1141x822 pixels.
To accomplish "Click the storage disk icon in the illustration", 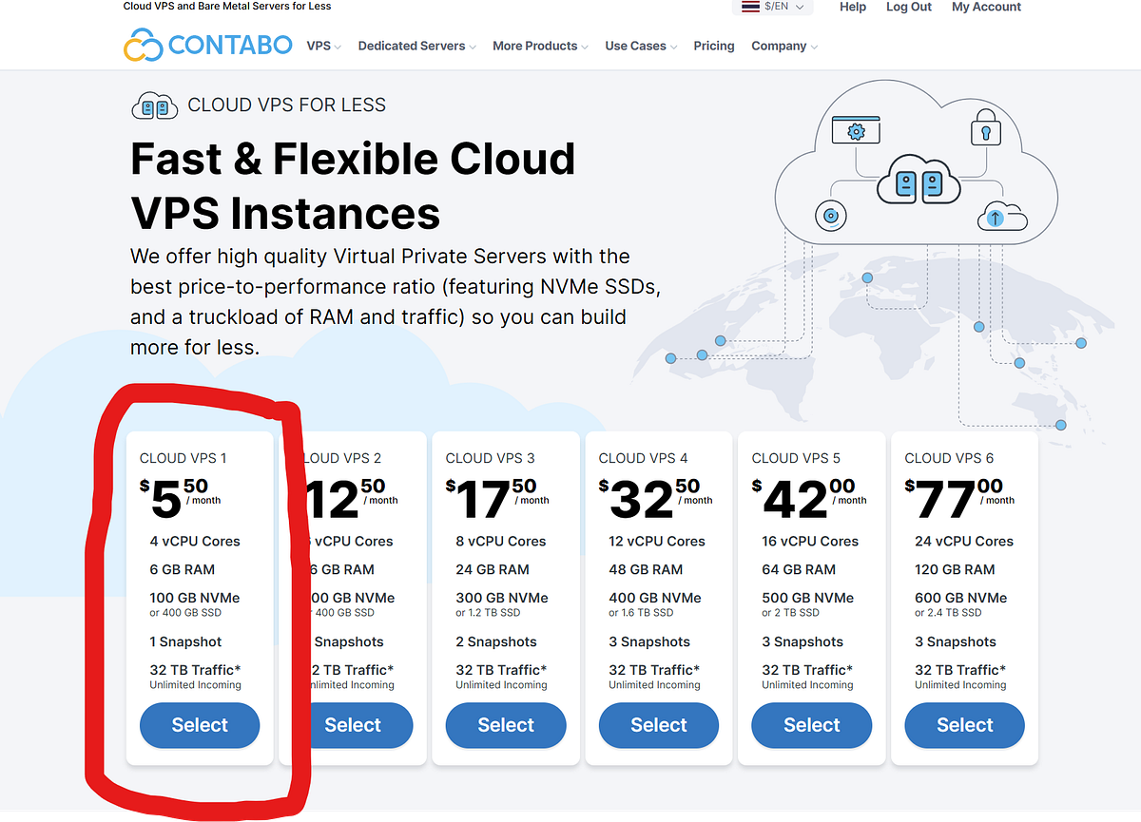I will click(x=830, y=216).
